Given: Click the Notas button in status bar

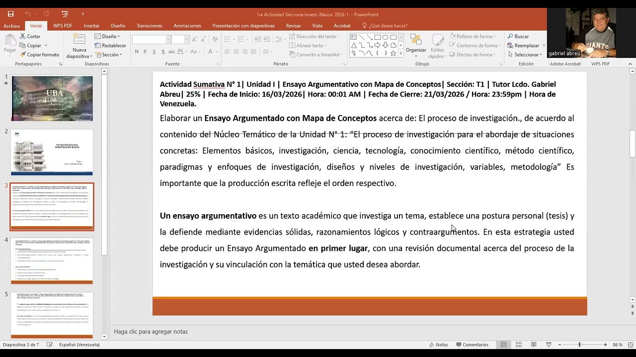Looking at the screenshot, I should coord(438,345).
